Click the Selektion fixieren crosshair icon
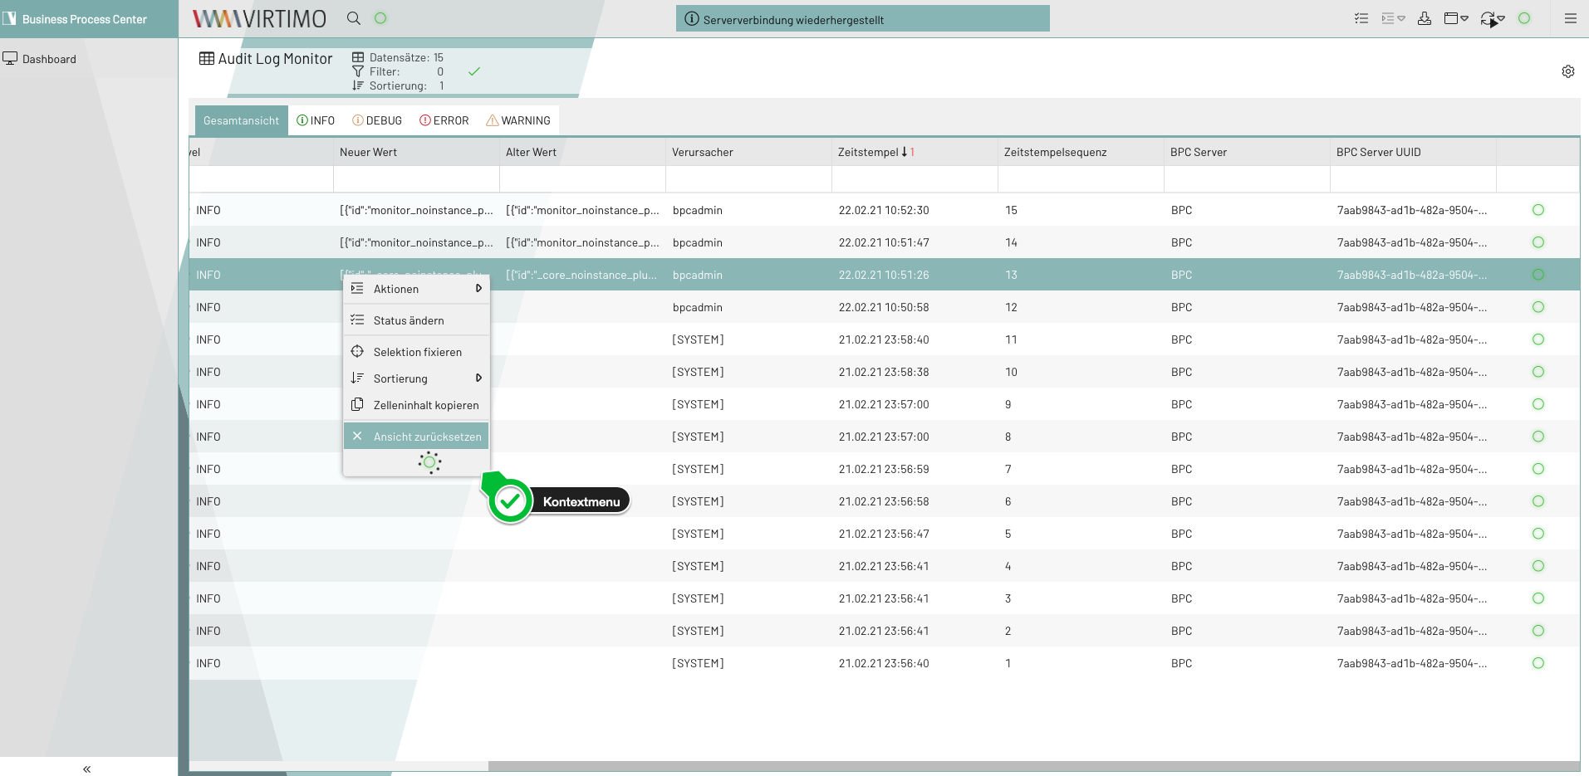 pos(357,352)
